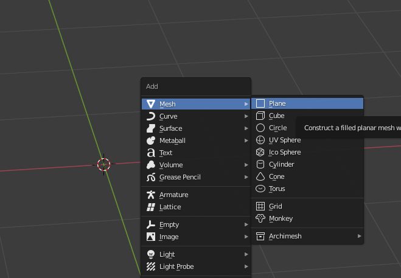The width and height of the screenshot is (401, 278).
Task: Click the 3D cursor in viewport
Action: [104, 164]
